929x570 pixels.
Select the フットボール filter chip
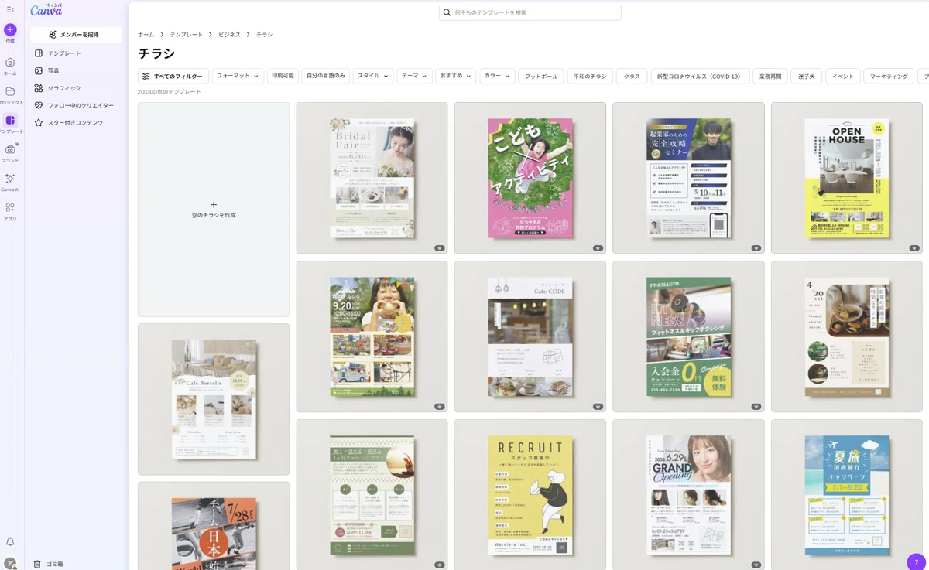pyautogui.click(x=541, y=77)
